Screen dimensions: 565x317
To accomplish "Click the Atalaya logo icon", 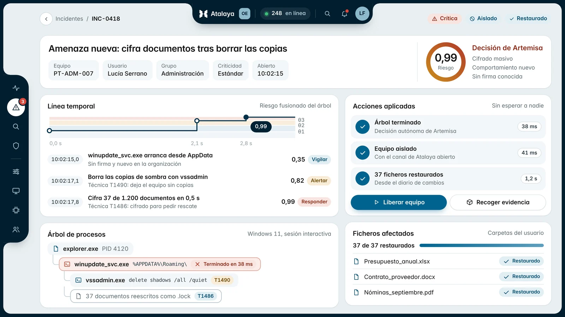I will point(203,14).
